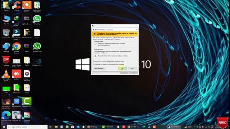Open Hard Disk Sentinel shortcut
230x129 pixels.
[x=27, y=117]
